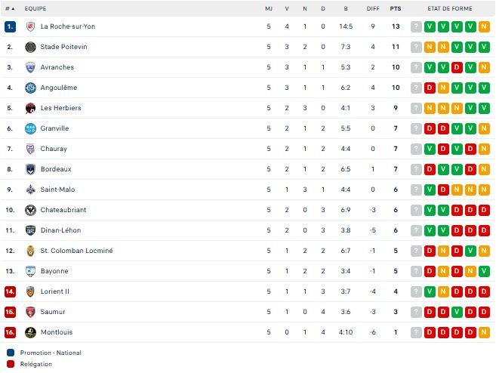499x373 pixels.
Task: Click La Roche-sur-Yon team crest icon
Action: click(30, 26)
